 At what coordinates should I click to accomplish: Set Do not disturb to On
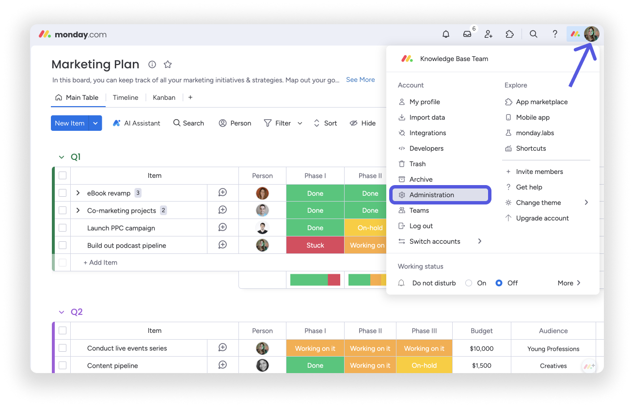click(469, 283)
